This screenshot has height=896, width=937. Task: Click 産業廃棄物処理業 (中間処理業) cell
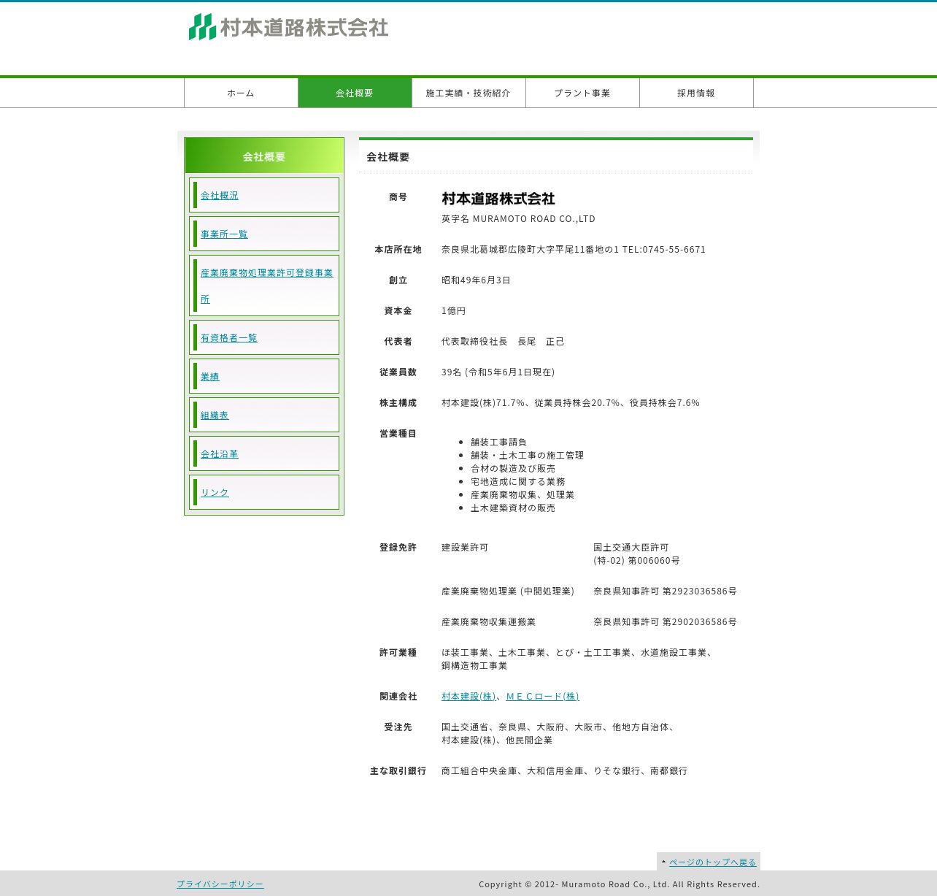(x=508, y=591)
